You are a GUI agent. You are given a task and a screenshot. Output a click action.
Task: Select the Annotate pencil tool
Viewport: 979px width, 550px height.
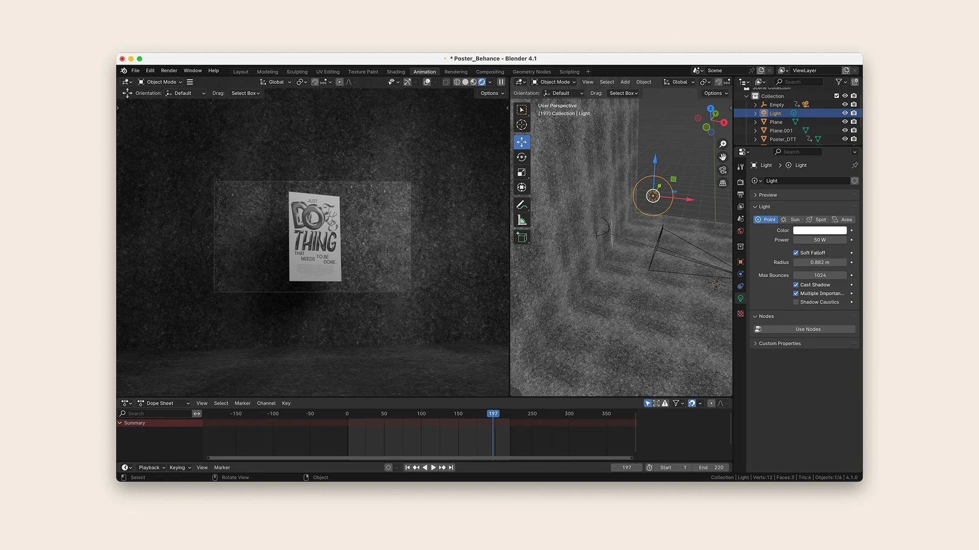coord(522,205)
